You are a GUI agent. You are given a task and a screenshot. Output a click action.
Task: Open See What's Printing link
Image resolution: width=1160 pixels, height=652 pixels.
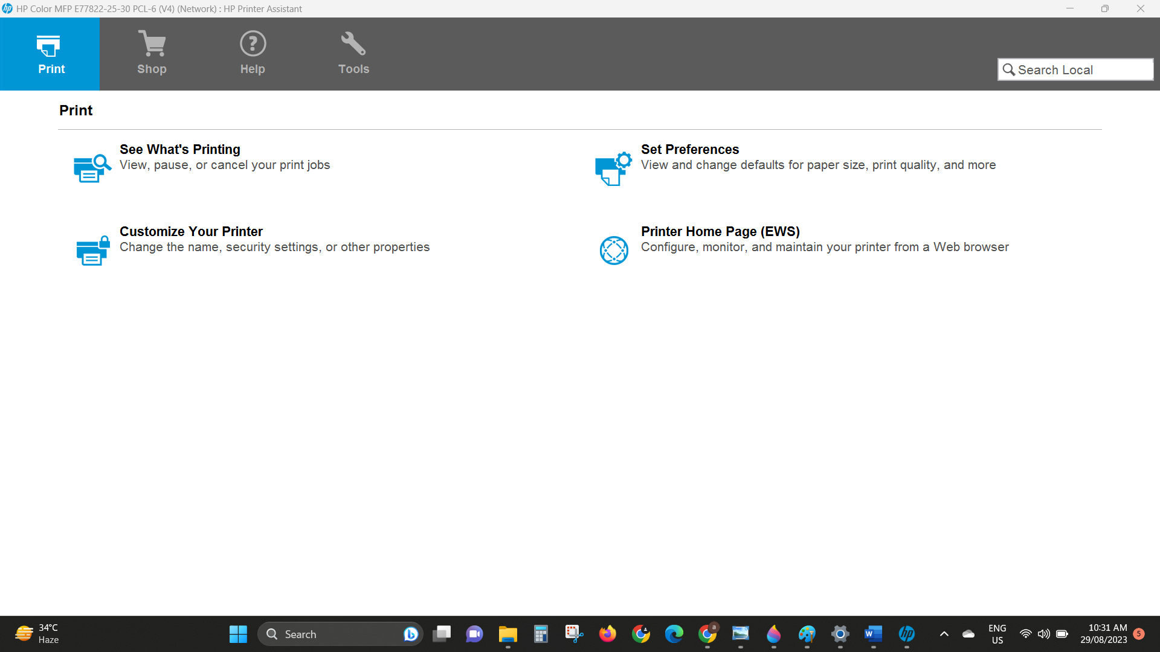point(180,149)
